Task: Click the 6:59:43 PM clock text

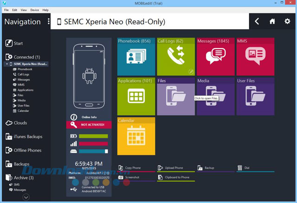Action: pos(89,164)
